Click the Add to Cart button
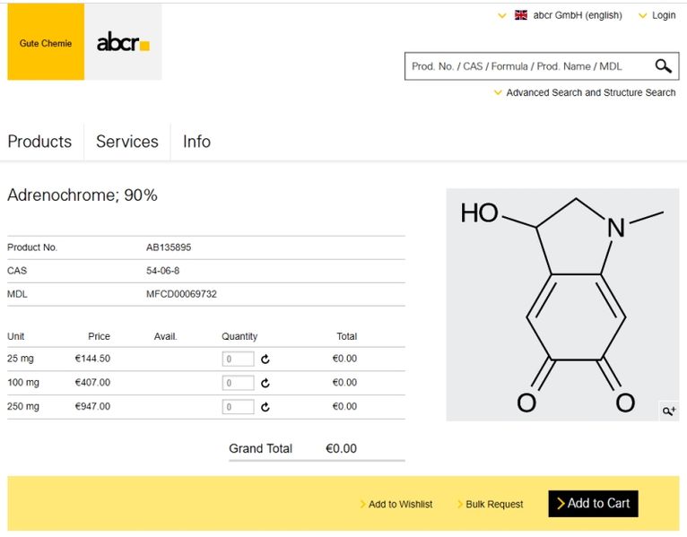This screenshot has height=537, width=687. pos(593,504)
